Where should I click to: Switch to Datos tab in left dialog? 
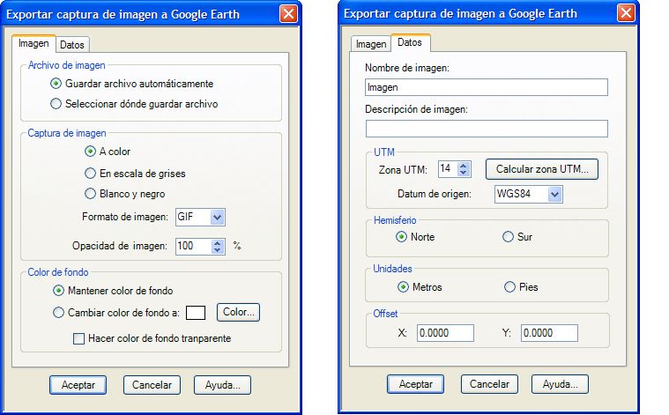pos(72,45)
